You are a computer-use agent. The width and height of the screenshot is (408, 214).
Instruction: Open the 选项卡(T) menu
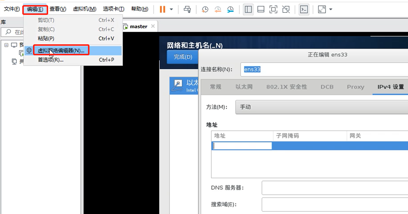tap(114, 9)
